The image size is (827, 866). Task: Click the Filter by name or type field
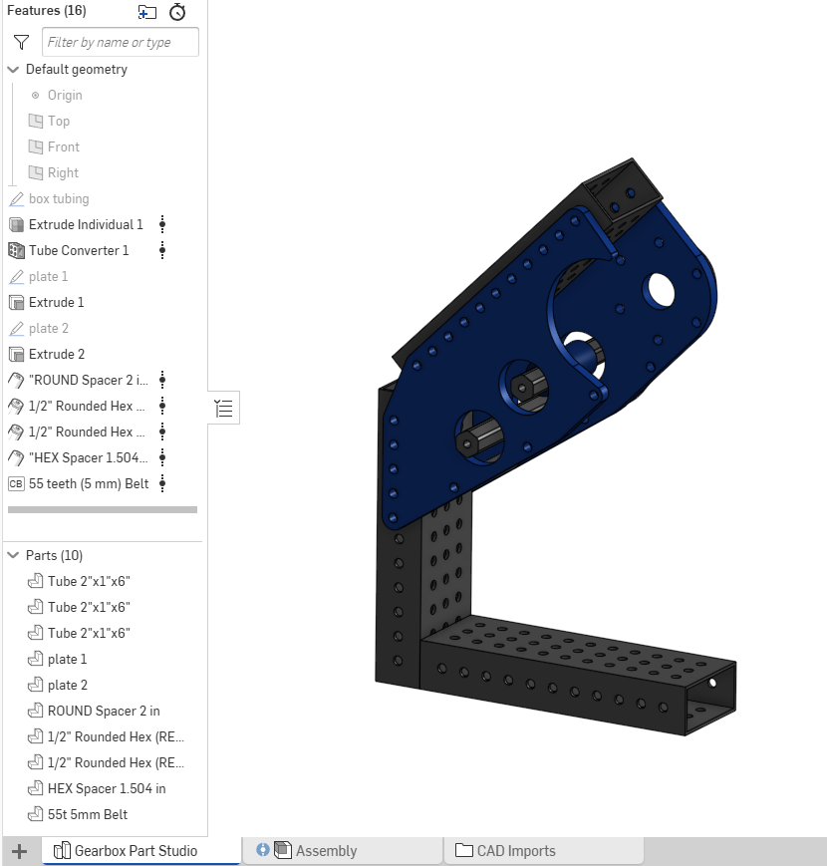pos(119,42)
